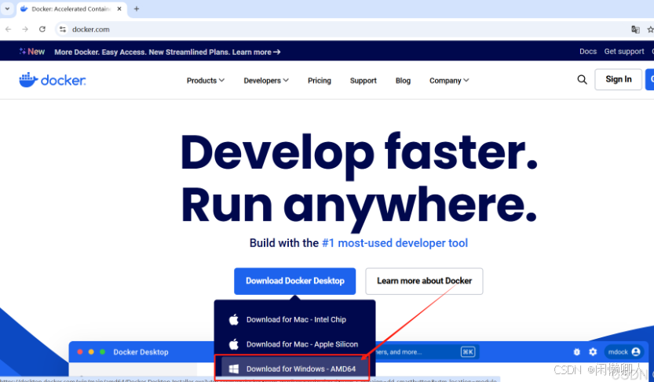Screen dimensions: 654x382
Task: Open the tab search dropdown arrow
Action: click(7, 9)
